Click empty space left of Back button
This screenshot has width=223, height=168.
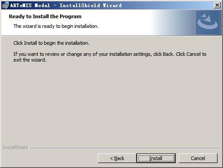click(50, 158)
